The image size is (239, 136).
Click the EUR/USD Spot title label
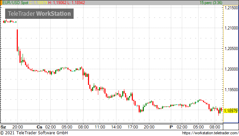pos(15,3)
